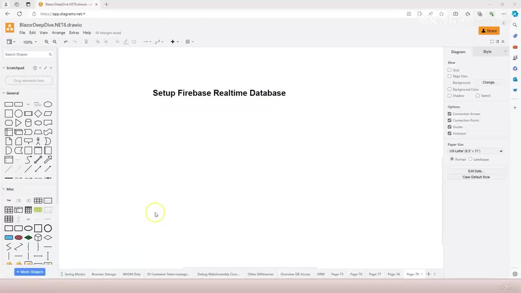
Task: Uncheck Connection Arrows option
Action: (x=449, y=114)
